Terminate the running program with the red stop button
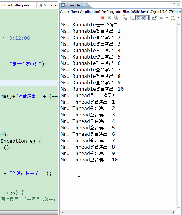This screenshot has height=215, width=182. point(103,18)
